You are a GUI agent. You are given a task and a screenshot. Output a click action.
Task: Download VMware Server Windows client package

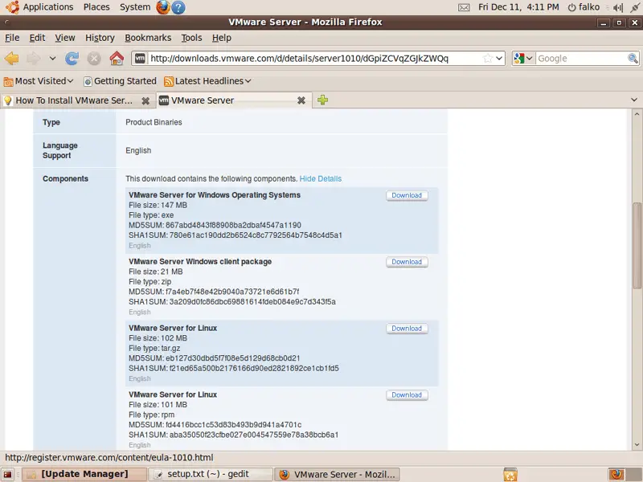coord(407,262)
